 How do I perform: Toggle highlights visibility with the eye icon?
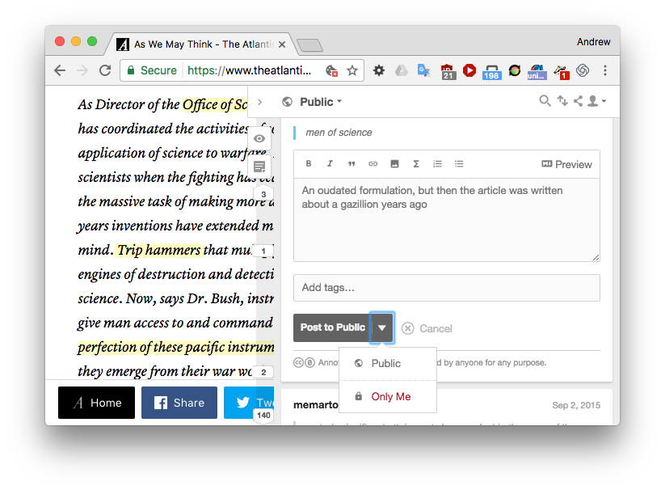coord(259,139)
